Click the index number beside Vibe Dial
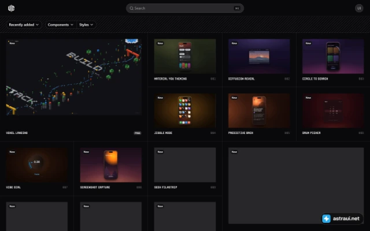The width and height of the screenshot is (370, 231). [x=65, y=187]
